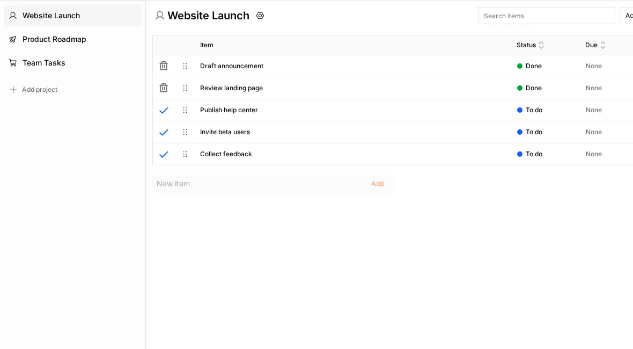Mark Publish help center as complete
This screenshot has height=349, width=633.
click(x=164, y=110)
